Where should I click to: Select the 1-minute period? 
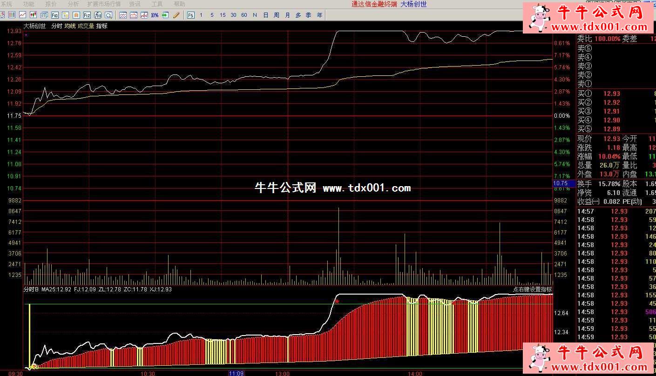coord(201,15)
